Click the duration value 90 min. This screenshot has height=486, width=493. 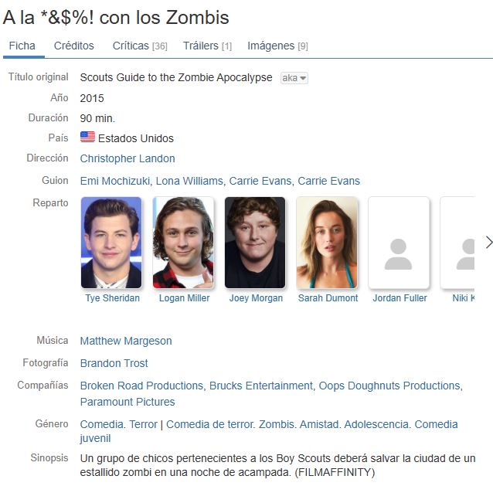97,118
